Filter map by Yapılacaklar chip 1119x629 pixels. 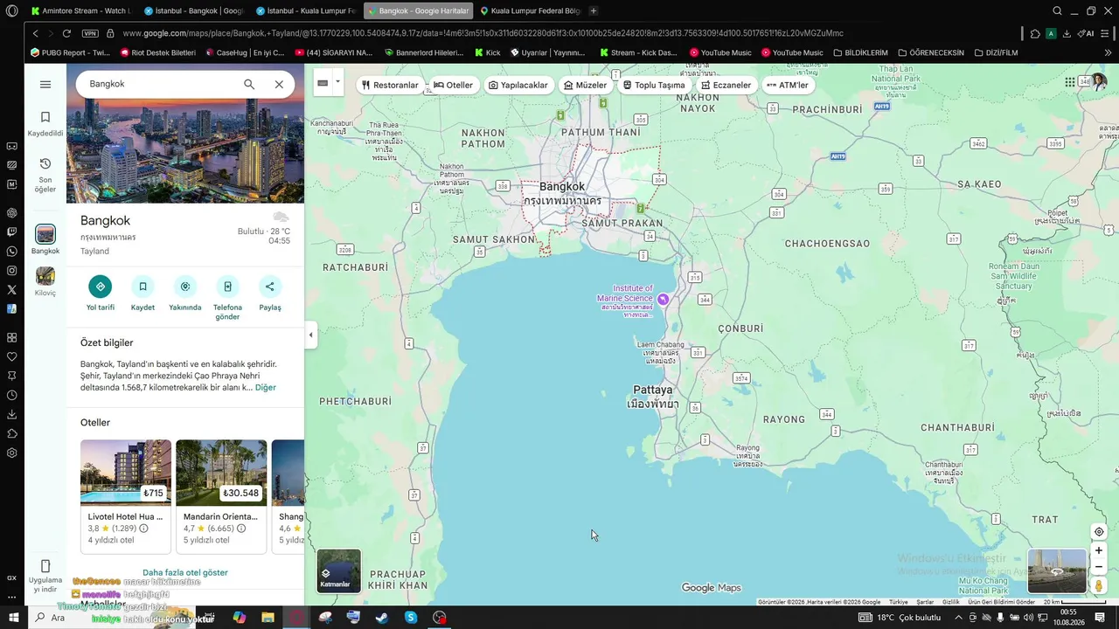[518, 85]
